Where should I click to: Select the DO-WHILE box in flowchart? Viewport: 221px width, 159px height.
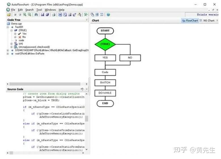105,93
